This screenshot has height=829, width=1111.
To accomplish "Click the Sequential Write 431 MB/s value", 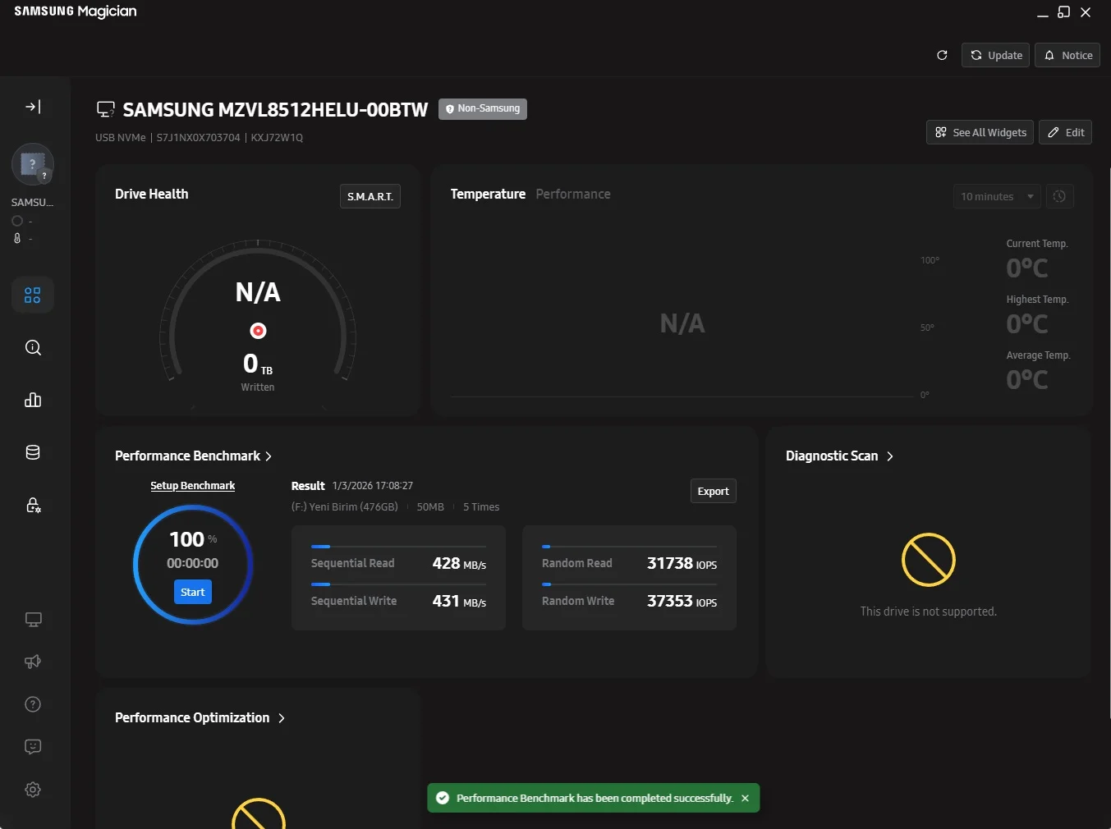I will 459,601.
